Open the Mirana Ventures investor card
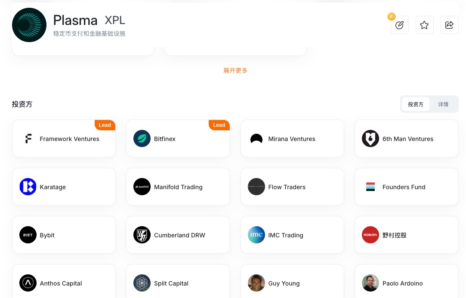This screenshot has width=466, height=298. [x=292, y=138]
